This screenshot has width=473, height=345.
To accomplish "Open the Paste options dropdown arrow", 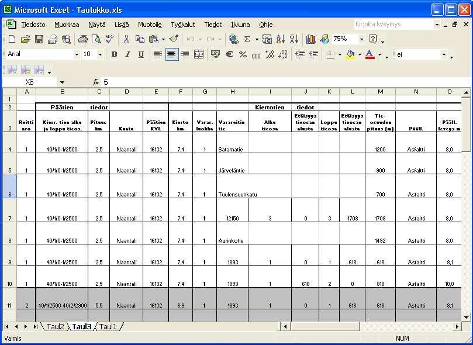I will tap(163, 39).
